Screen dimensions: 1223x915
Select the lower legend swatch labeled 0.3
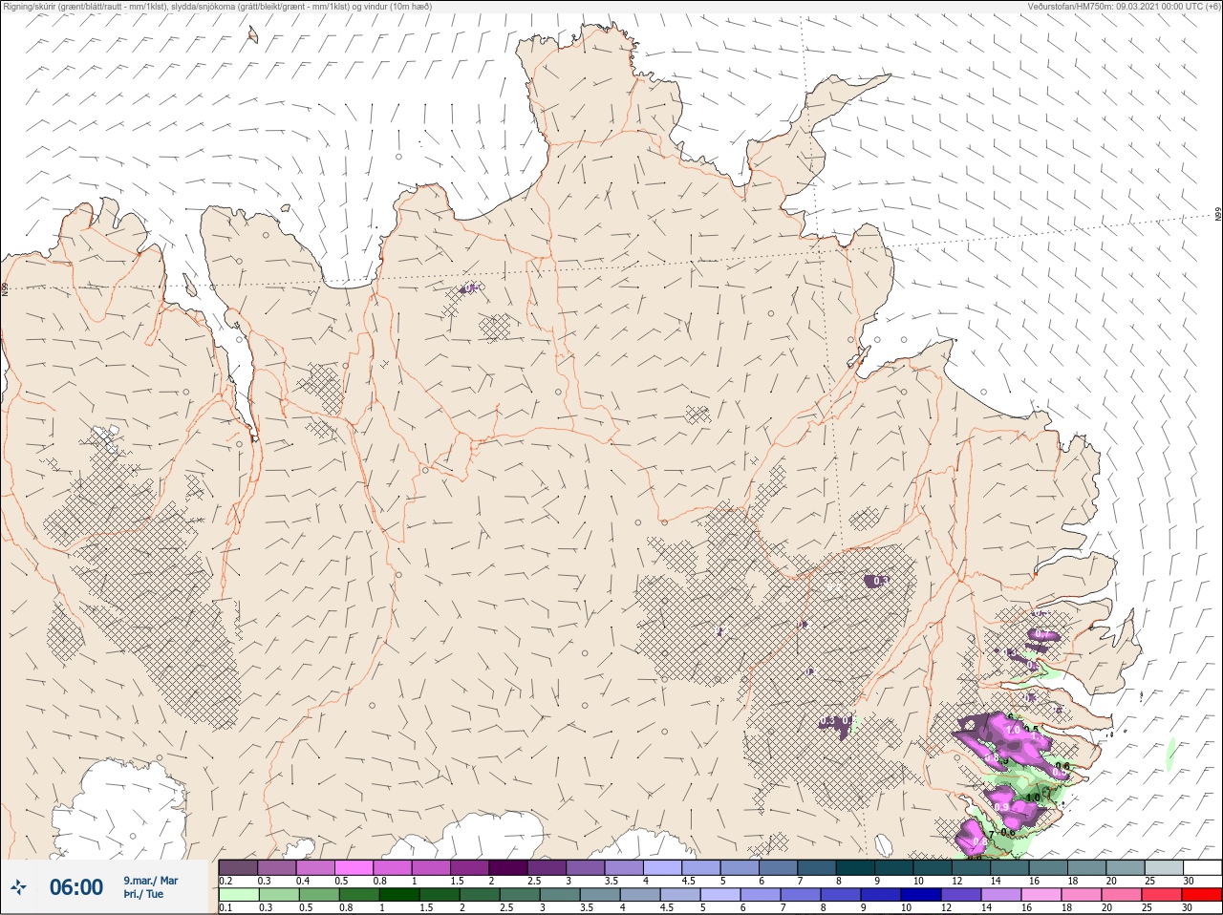(279, 895)
